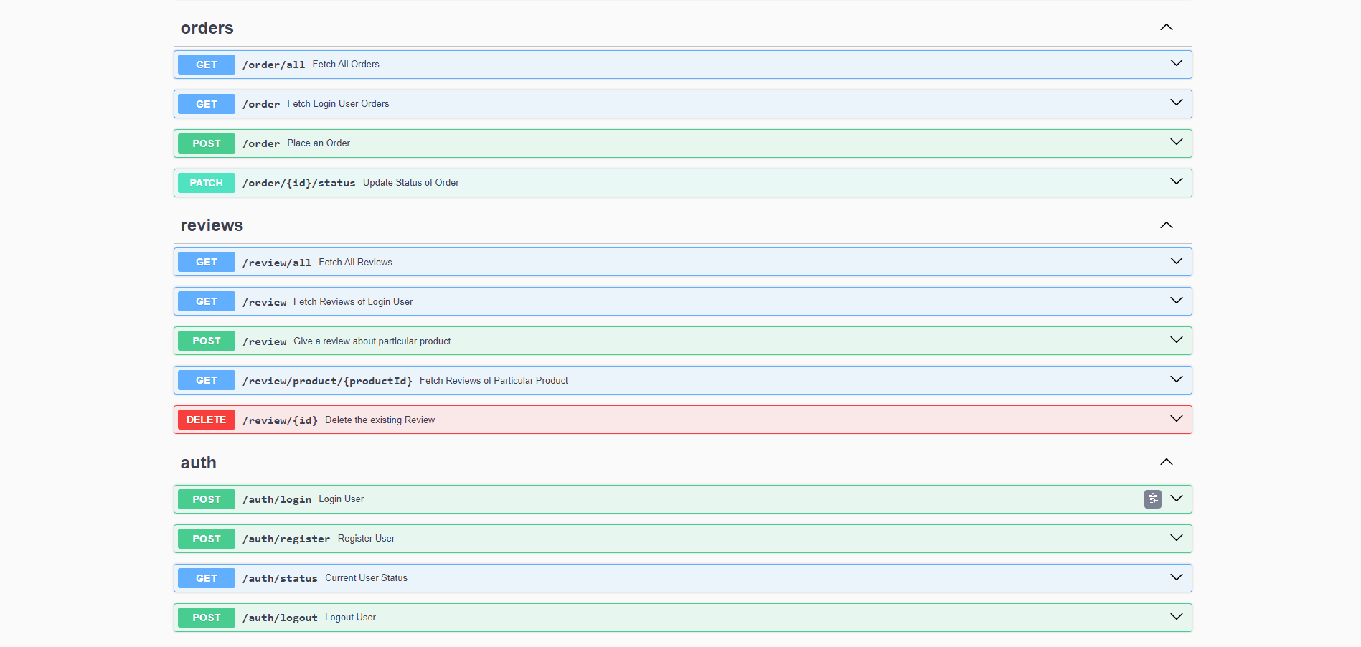Click the 'Register User' description
This screenshot has height=647, width=1361.
[366, 539]
